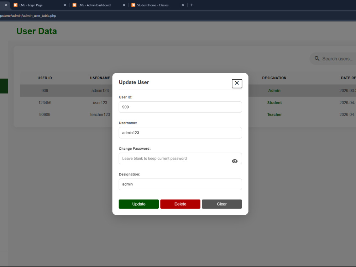The width and height of the screenshot is (356, 267).
Task: Close the LMS - Login Page tab
Action: (65, 5)
